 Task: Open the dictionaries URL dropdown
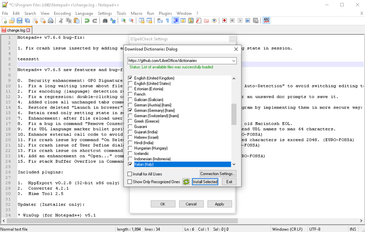point(234,61)
